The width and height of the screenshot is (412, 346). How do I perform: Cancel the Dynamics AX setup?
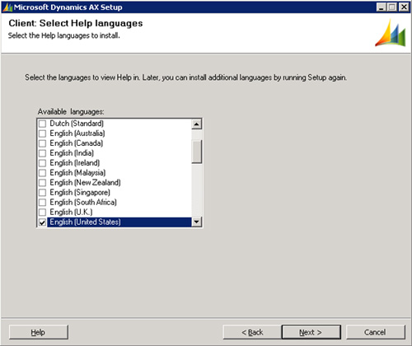[x=376, y=332]
